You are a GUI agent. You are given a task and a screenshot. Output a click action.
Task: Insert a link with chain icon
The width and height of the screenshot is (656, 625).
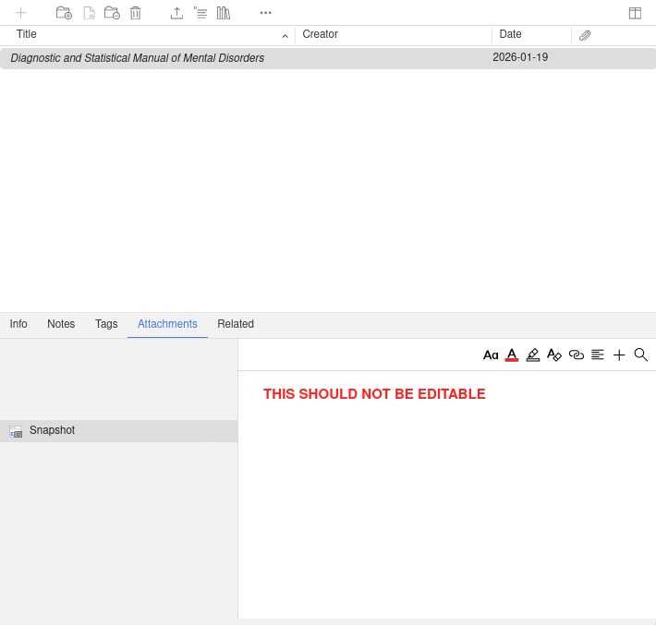[x=577, y=355]
